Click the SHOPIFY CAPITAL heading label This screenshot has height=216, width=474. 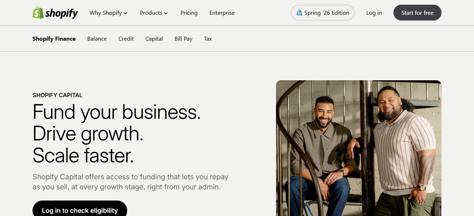pos(57,95)
